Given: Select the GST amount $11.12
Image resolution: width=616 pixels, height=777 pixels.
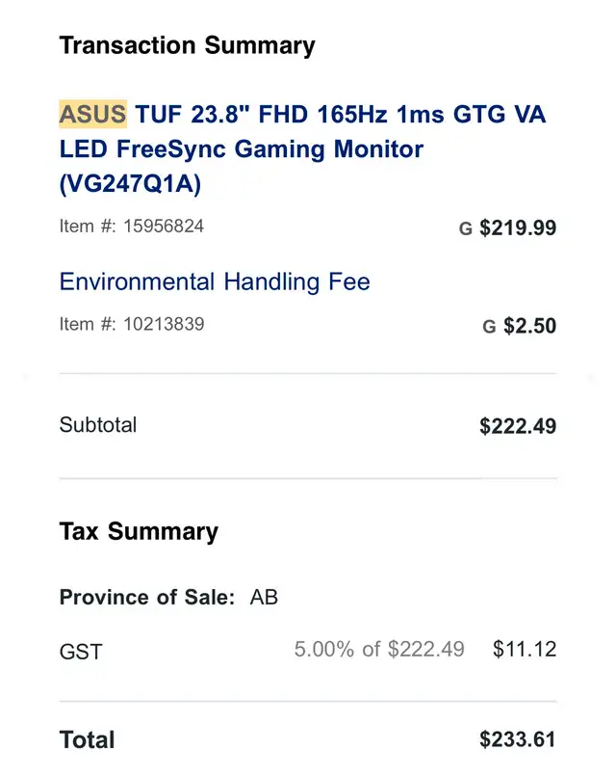Looking at the screenshot, I should (525, 649).
